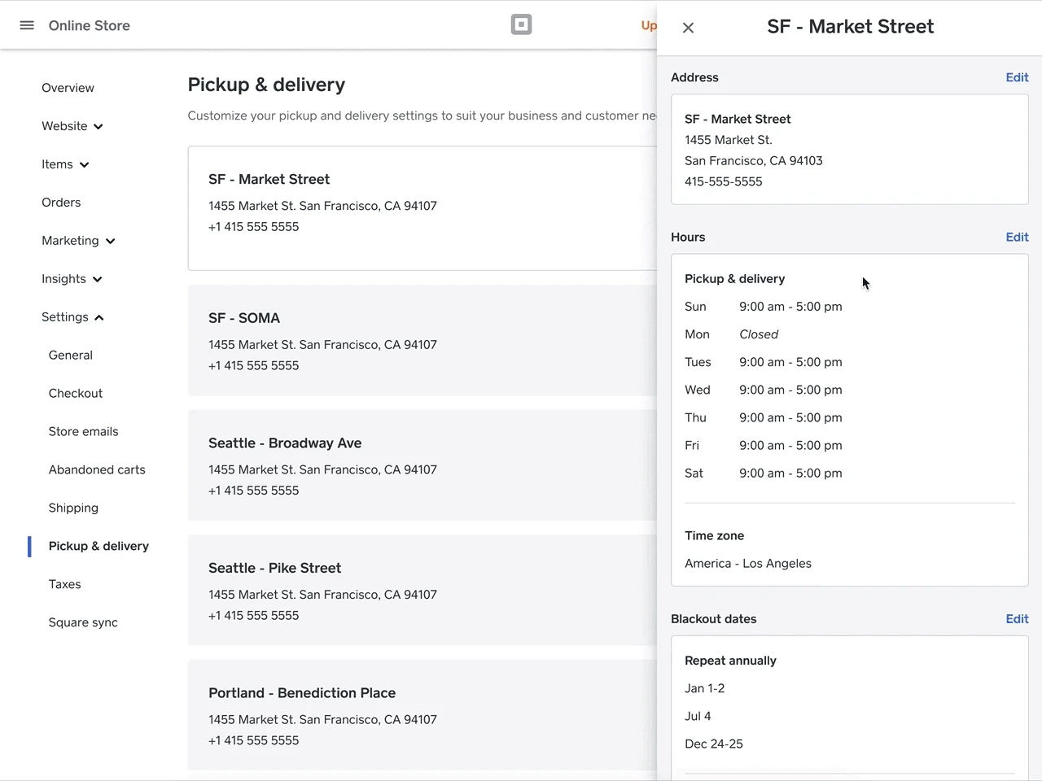Open Store emails settings
This screenshot has height=781, width=1042.
83,432
